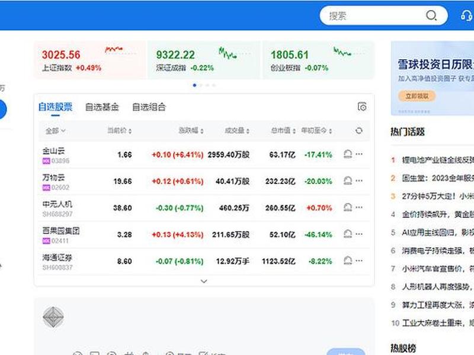Select first index carousel dot
Viewport: 474px width, 355px height.
click(x=194, y=85)
